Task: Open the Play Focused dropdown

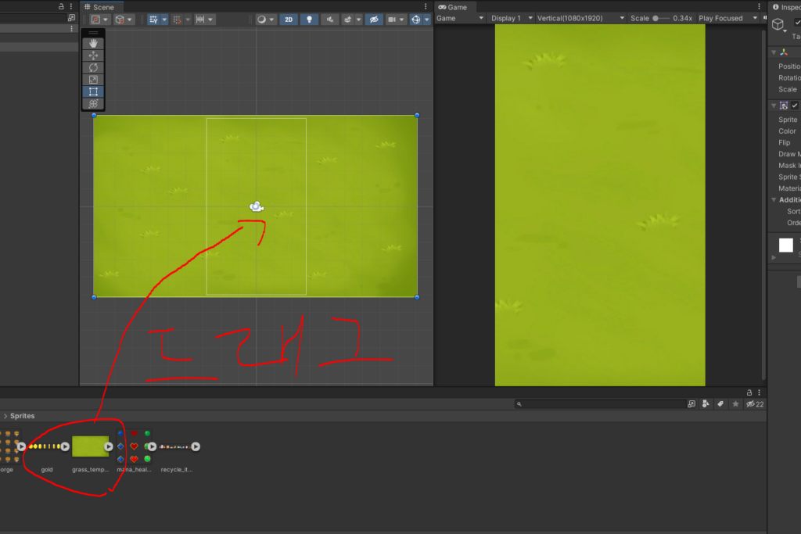Action: [x=727, y=18]
